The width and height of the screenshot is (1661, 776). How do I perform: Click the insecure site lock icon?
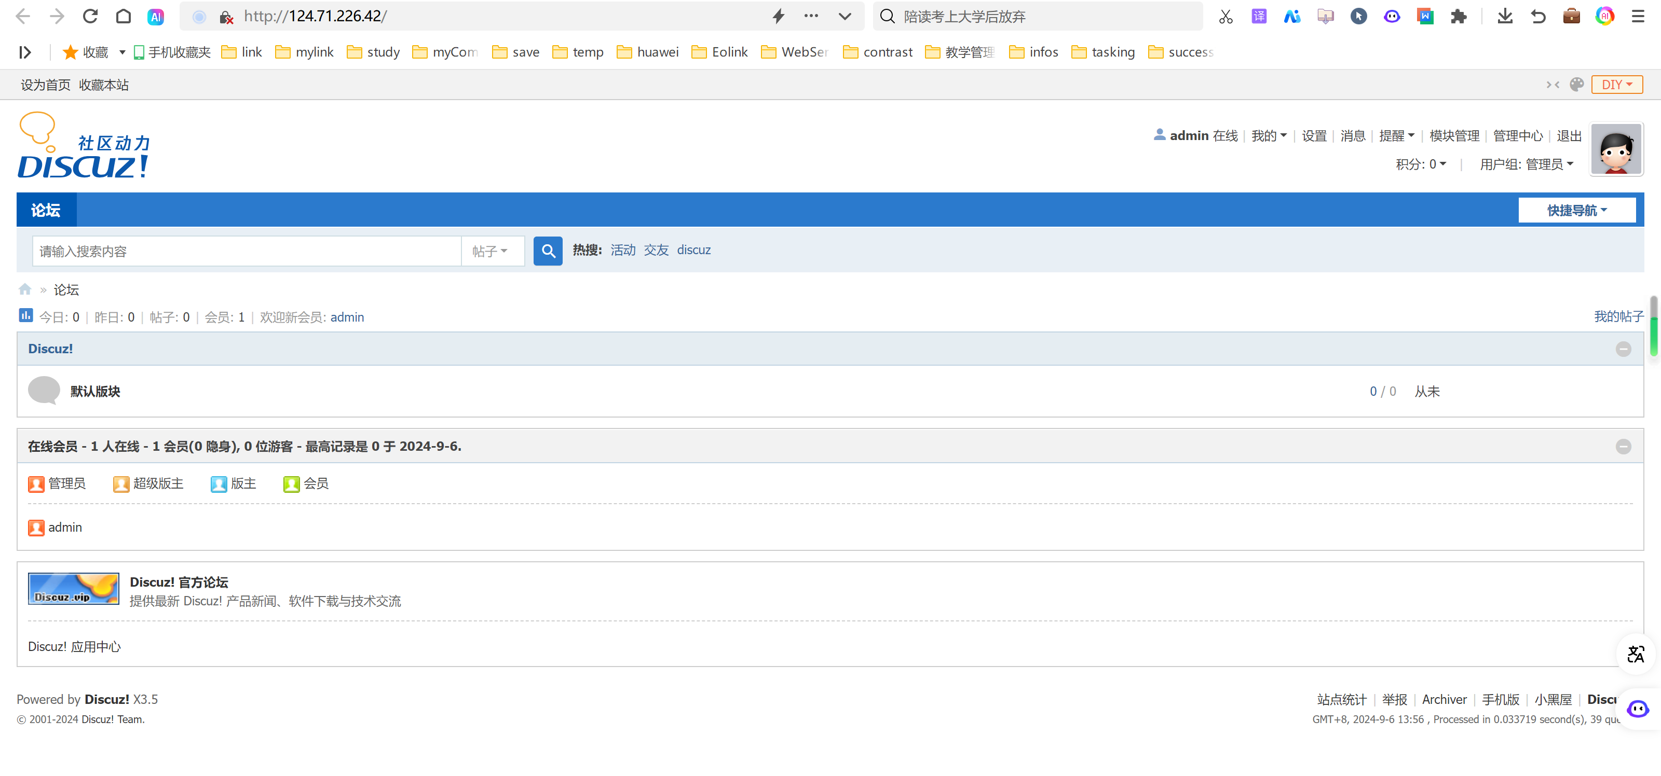point(226,17)
